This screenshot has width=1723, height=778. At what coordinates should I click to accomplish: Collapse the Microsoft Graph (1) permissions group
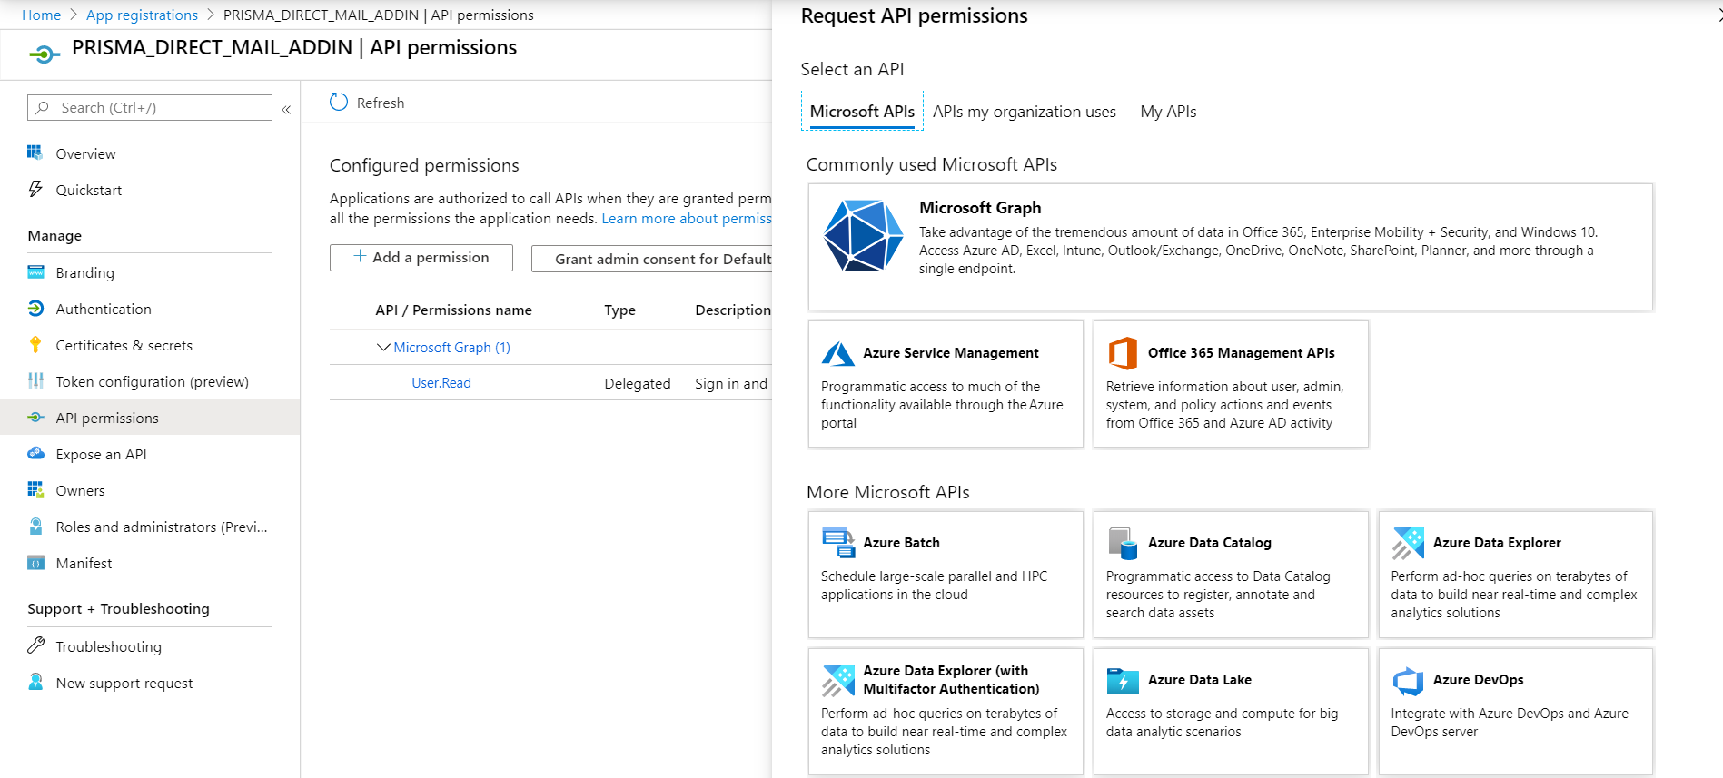(383, 348)
